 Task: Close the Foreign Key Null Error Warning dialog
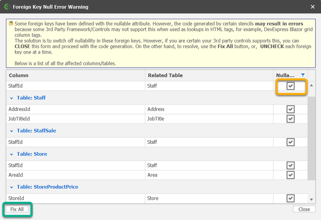click(313, 7)
